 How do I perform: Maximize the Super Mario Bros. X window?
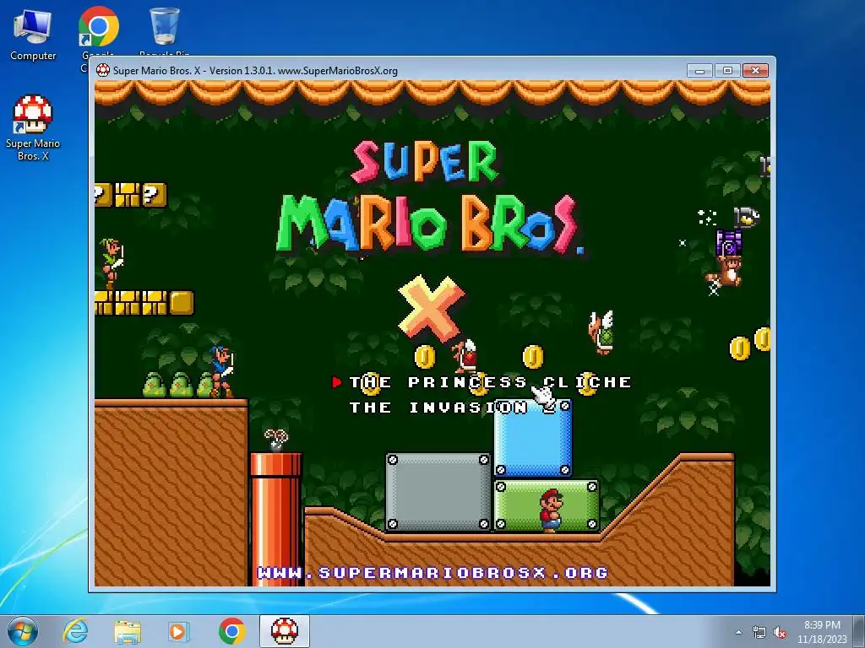[727, 71]
